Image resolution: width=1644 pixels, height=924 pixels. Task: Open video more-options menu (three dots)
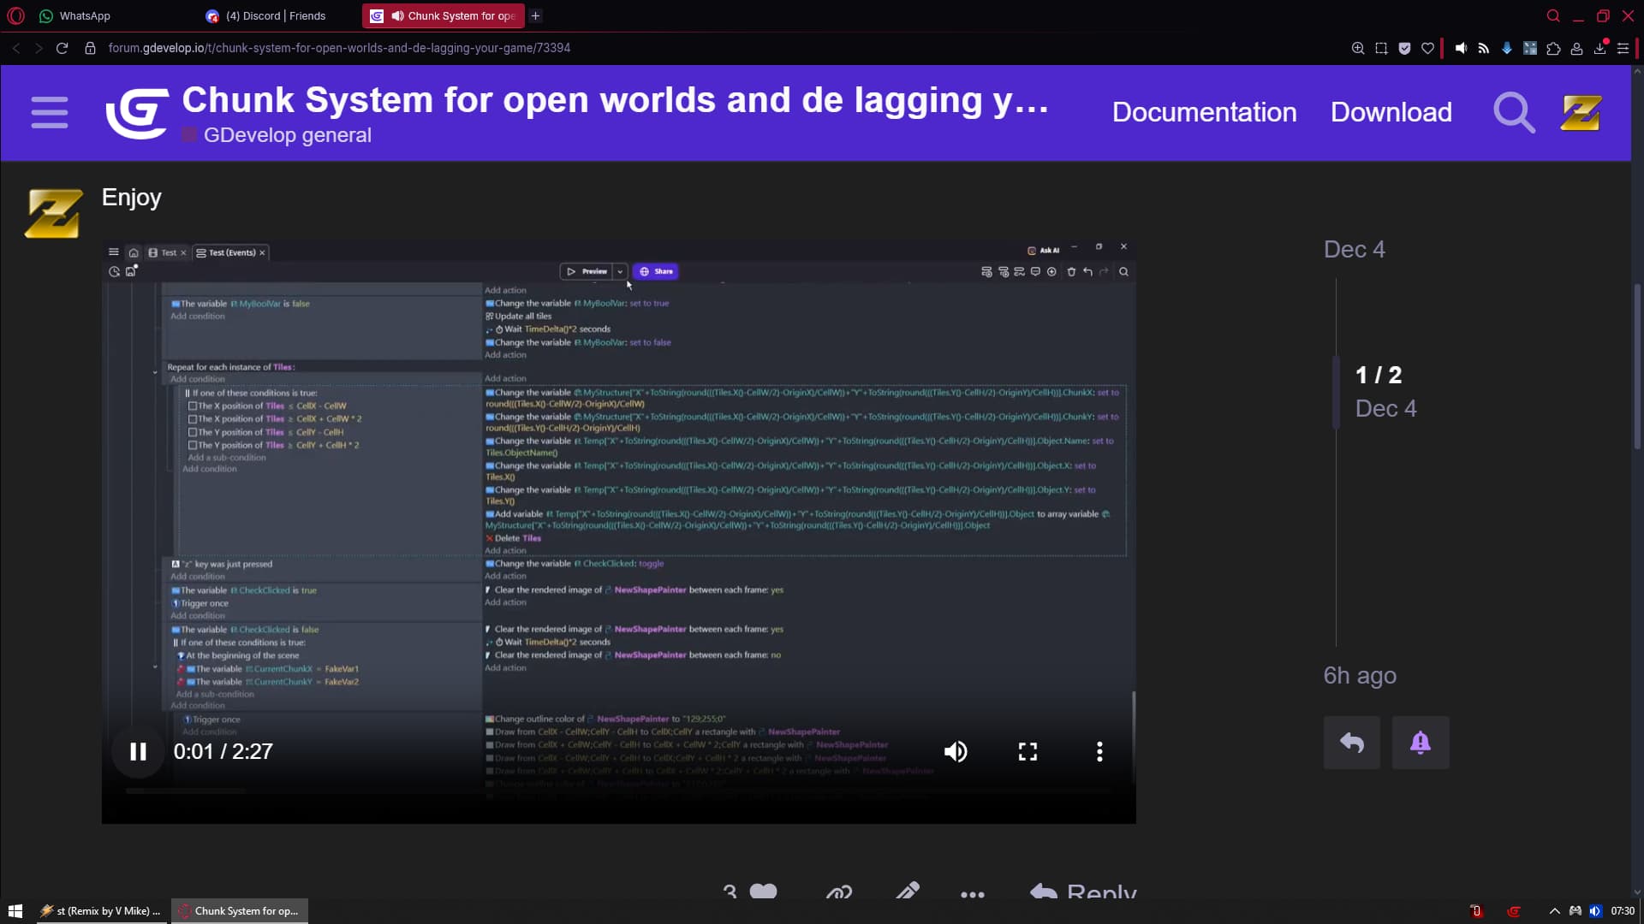[1099, 751]
